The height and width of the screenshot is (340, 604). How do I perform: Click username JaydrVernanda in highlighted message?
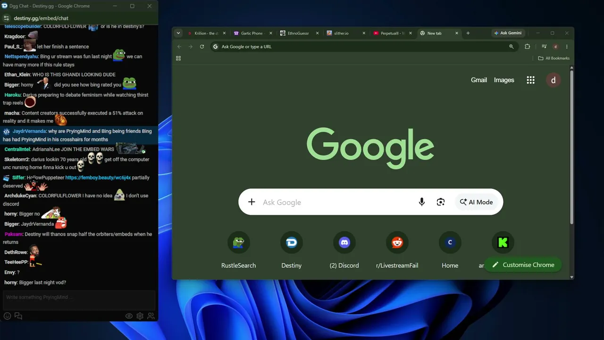(x=29, y=131)
